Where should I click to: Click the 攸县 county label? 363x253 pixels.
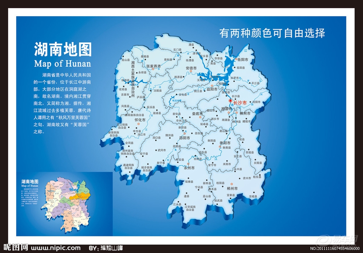(x=242, y=140)
